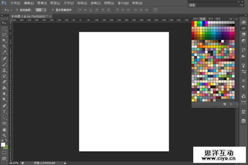Open the 信息 panel flyout menu
The height and width of the screenshot is (165, 248).
pyautogui.click(x=241, y=5)
